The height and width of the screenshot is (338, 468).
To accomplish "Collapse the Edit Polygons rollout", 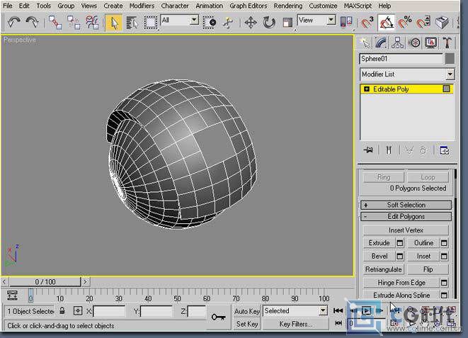I will point(406,216).
